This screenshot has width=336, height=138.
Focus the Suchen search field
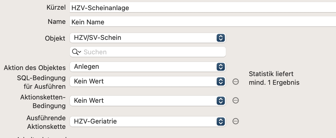coord(148,52)
